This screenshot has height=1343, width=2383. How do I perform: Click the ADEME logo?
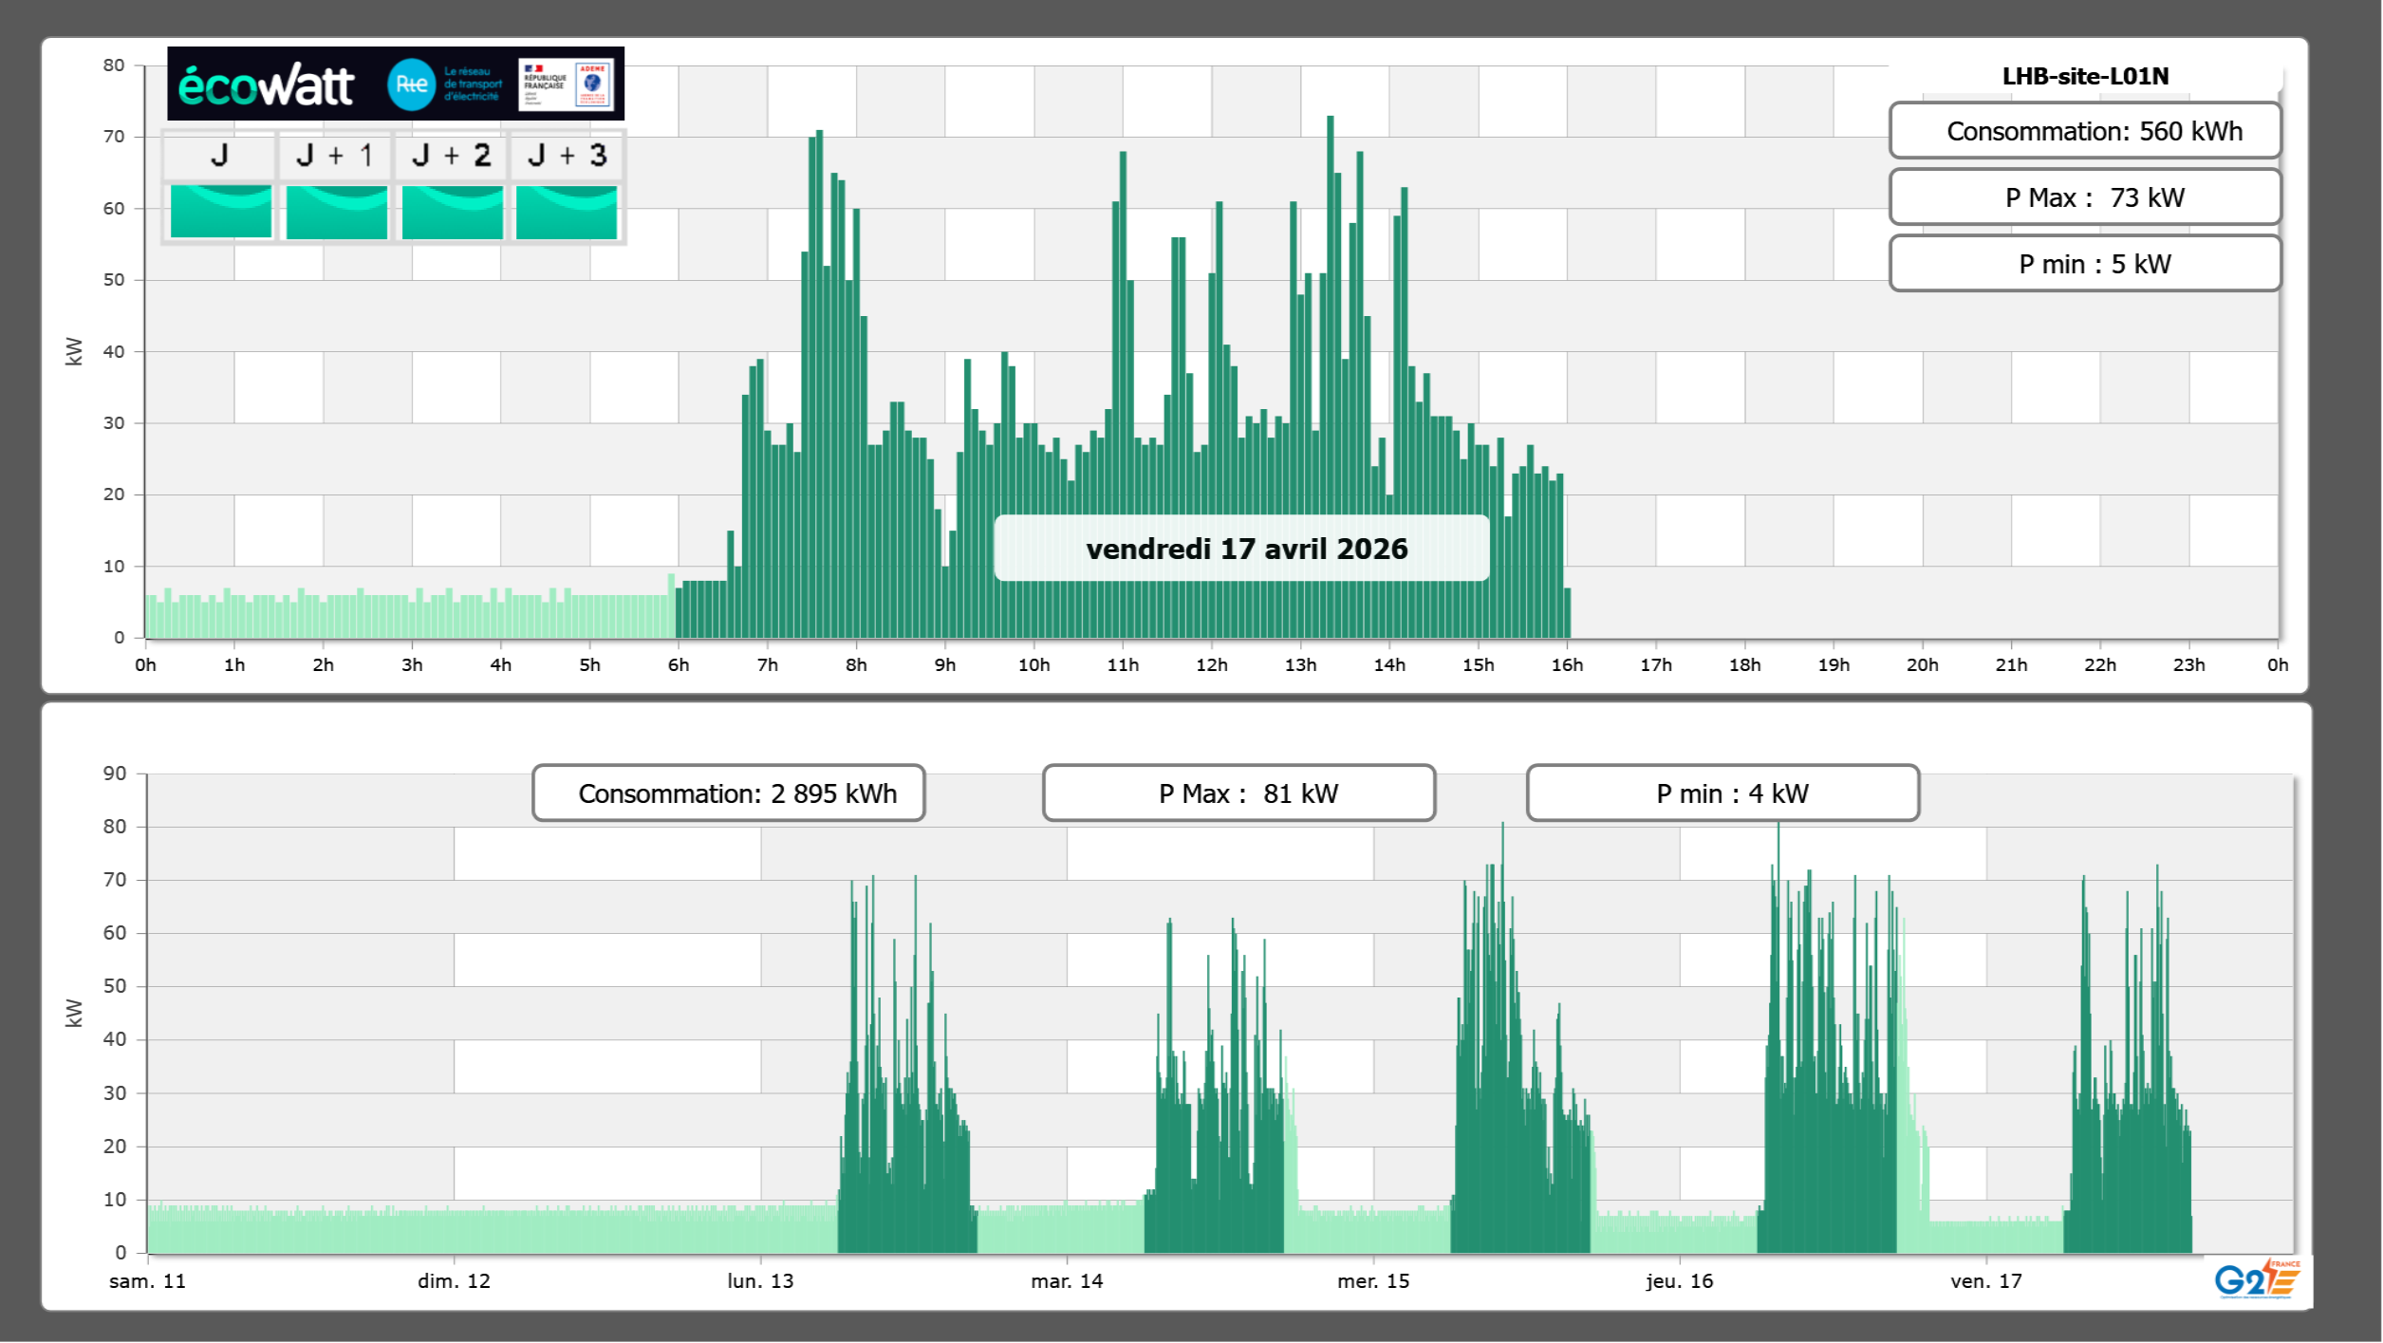click(593, 84)
